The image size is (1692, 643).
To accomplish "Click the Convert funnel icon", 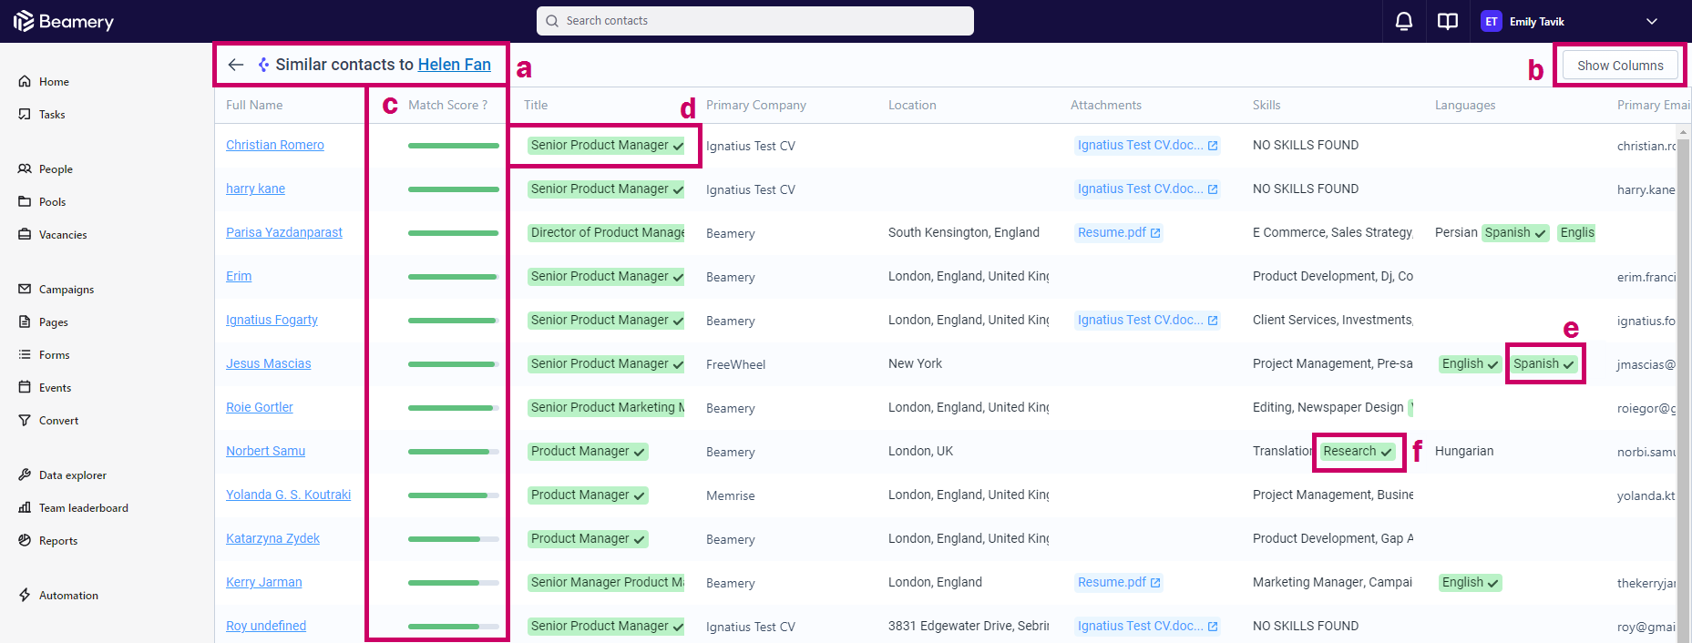I will 25,420.
